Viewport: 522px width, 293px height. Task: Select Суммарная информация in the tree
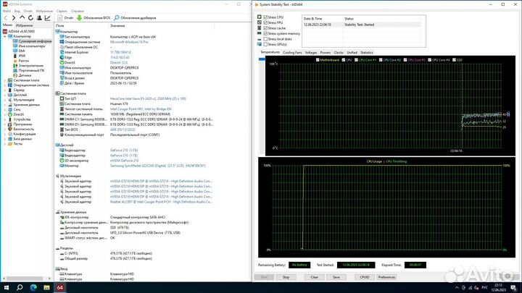35,41
